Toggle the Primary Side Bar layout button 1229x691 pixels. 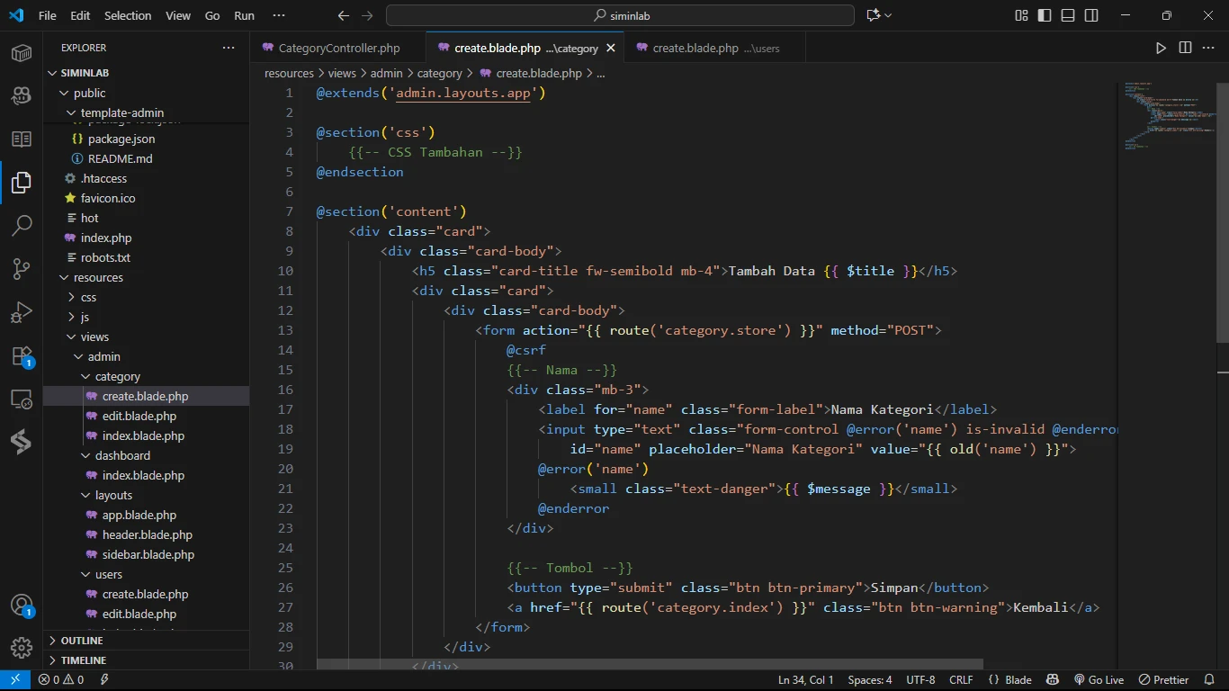click(x=1045, y=15)
